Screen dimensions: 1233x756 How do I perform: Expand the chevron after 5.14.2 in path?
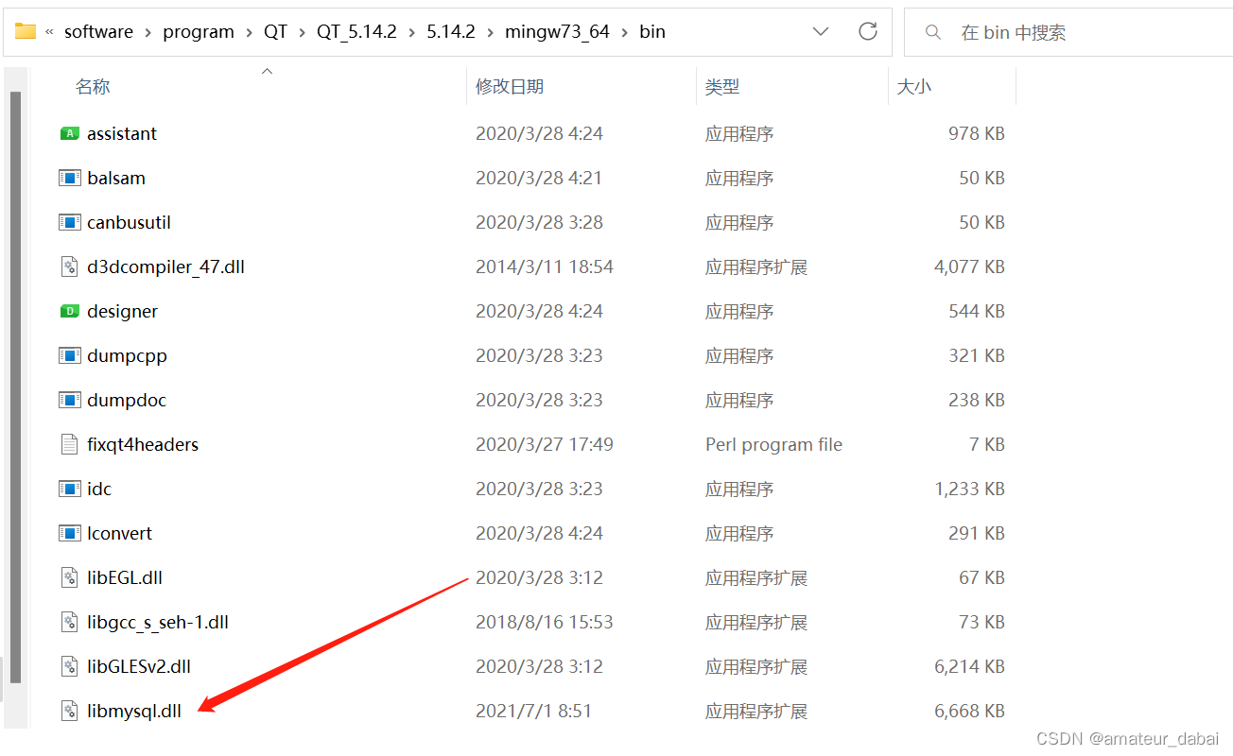[490, 32]
